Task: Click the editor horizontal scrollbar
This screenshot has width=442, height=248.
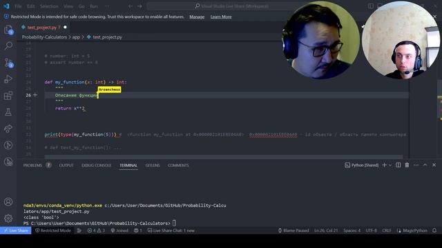Action: [x=224, y=156]
